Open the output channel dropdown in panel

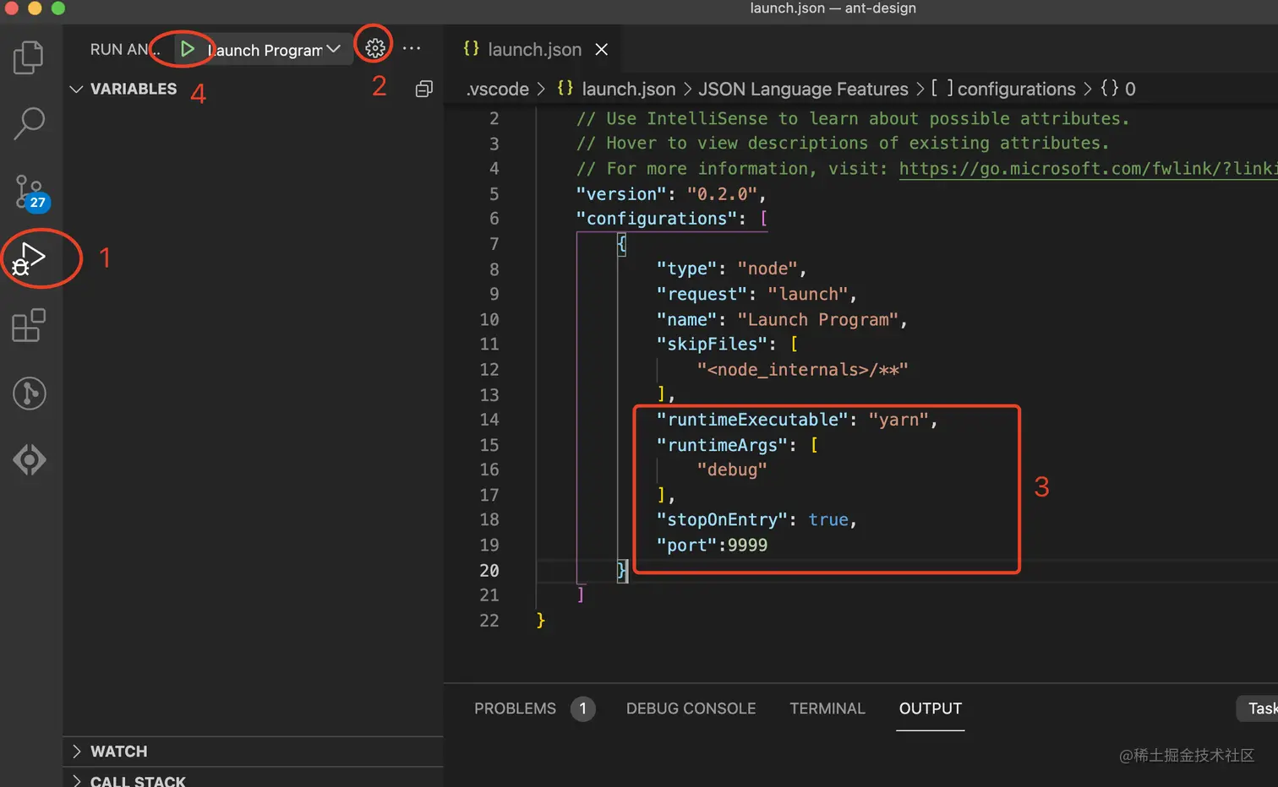coord(1258,708)
